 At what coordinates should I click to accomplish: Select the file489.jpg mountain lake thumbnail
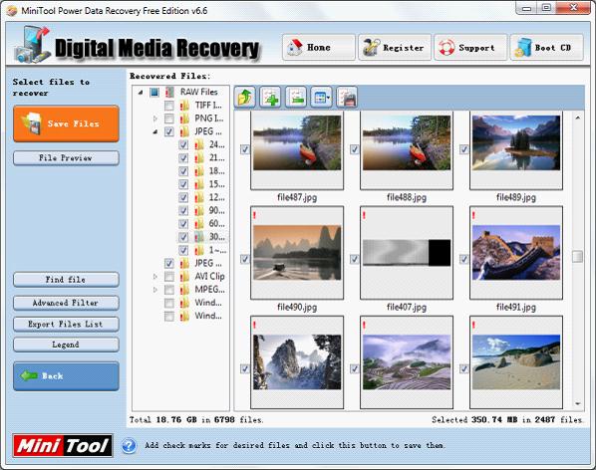pyautogui.click(x=516, y=150)
